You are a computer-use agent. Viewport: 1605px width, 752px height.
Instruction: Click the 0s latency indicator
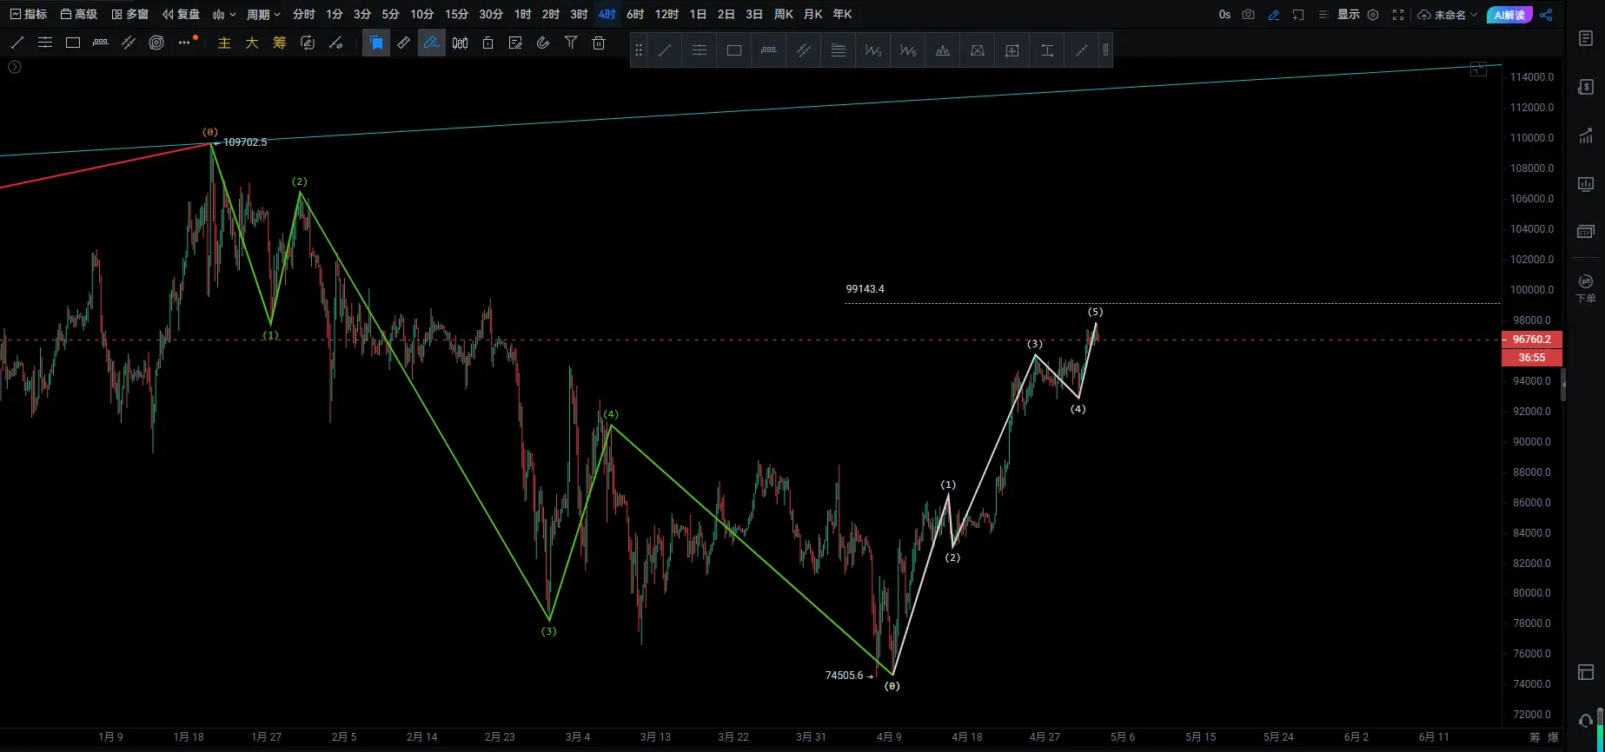coord(1224,14)
